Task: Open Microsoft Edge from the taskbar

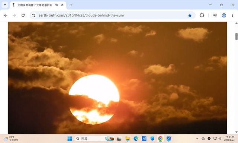Action: coord(136,139)
